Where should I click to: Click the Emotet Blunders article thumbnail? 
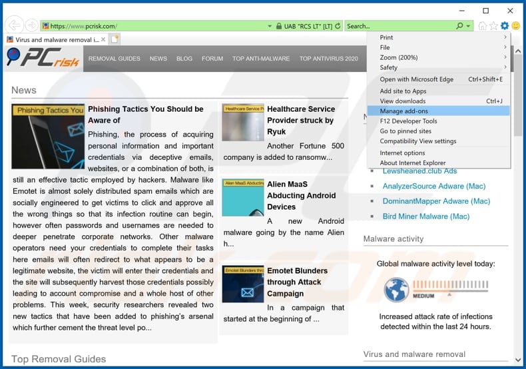(243, 284)
